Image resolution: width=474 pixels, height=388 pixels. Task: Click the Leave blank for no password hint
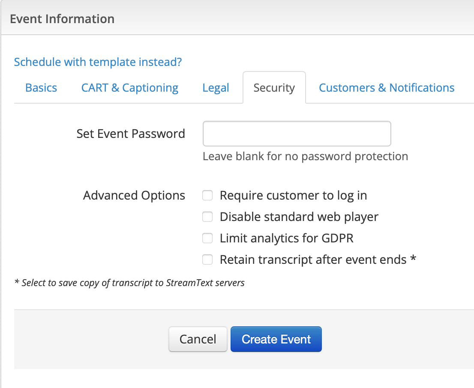(305, 156)
